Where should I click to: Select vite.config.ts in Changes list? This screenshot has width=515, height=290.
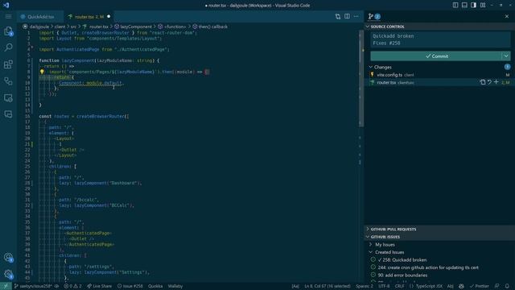pos(439,75)
